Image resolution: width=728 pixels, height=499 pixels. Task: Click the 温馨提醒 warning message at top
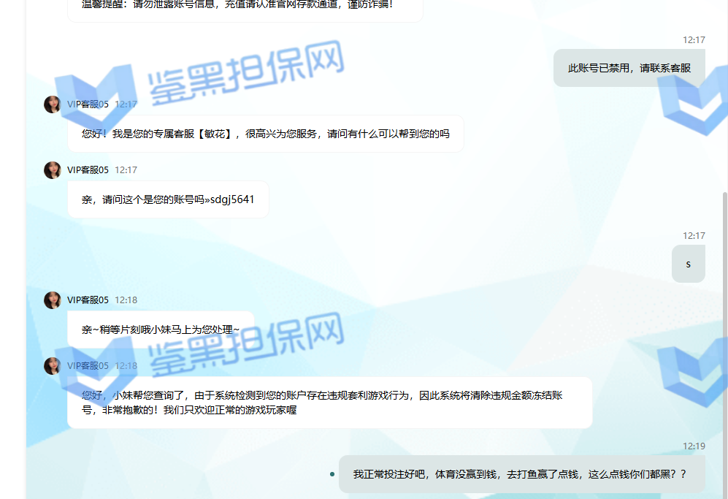point(245,6)
